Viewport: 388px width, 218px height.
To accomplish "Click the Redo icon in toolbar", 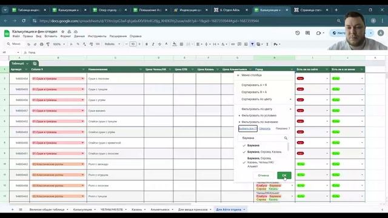I will click(35, 44).
